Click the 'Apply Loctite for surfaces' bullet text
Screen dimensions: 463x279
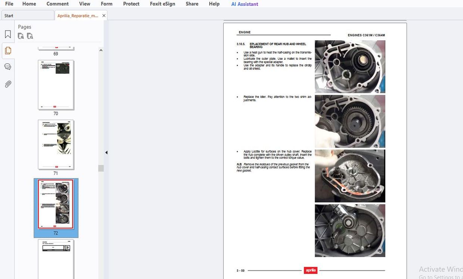pyautogui.click(x=277, y=155)
